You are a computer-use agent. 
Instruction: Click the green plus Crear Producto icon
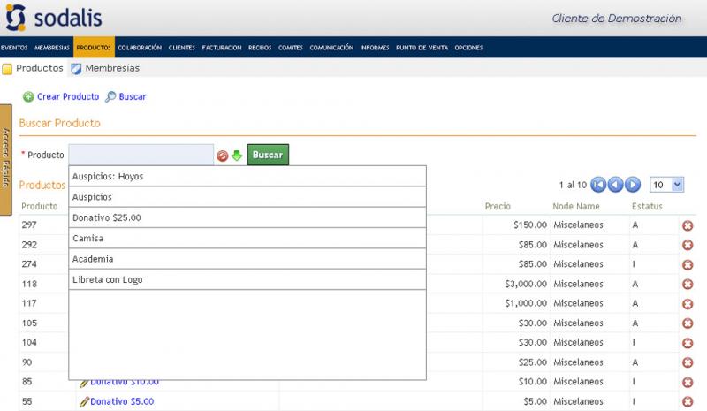pyautogui.click(x=28, y=96)
